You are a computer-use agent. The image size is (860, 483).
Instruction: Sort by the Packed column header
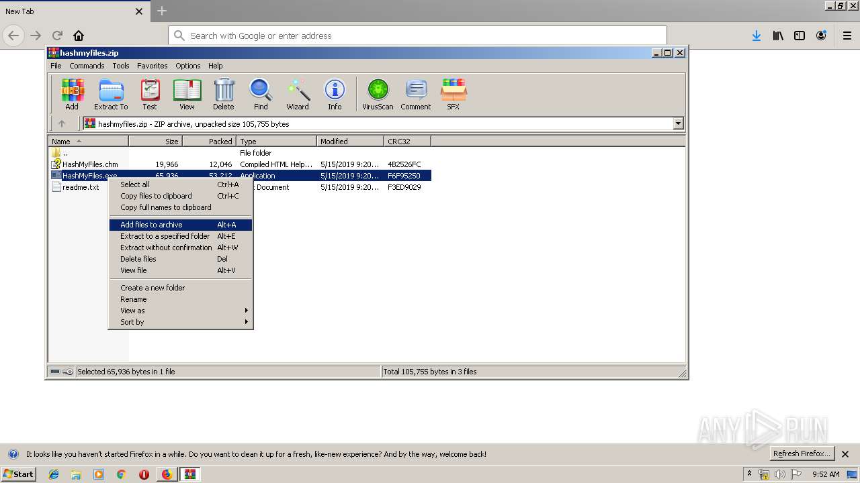coord(209,142)
